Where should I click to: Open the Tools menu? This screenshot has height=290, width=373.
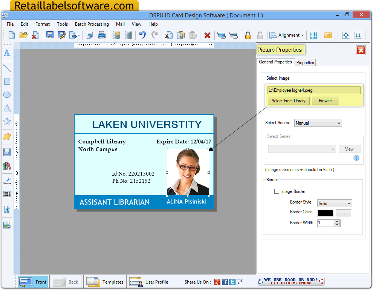pos(62,24)
